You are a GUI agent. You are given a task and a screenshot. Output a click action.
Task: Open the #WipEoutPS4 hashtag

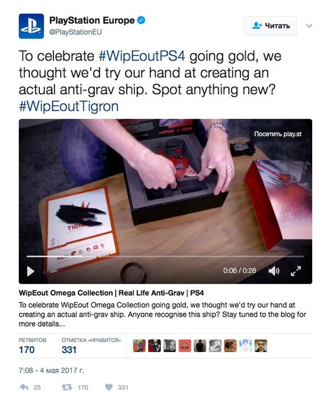(x=142, y=56)
